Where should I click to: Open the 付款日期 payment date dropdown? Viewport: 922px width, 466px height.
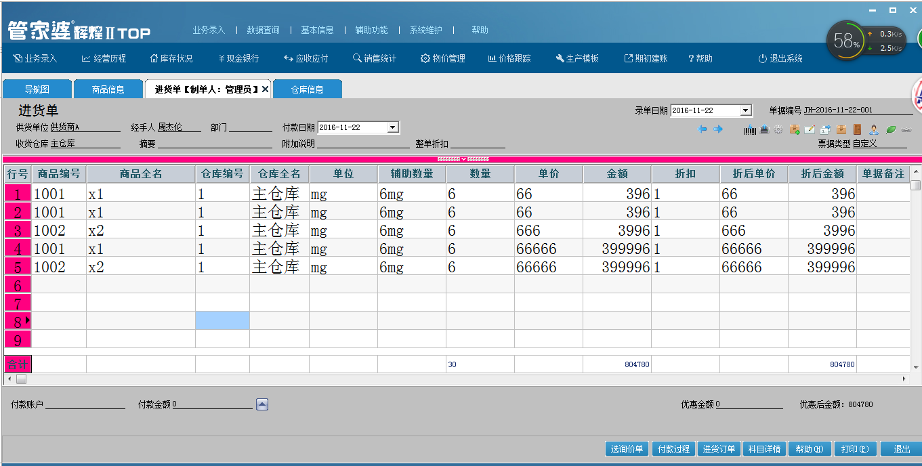tap(392, 127)
